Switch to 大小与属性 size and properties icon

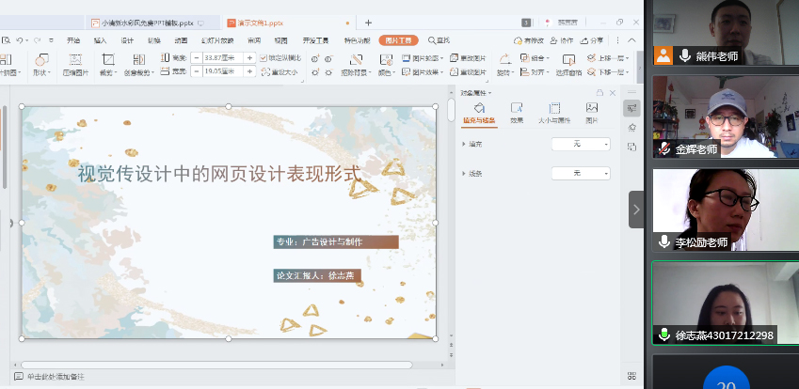click(x=554, y=108)
